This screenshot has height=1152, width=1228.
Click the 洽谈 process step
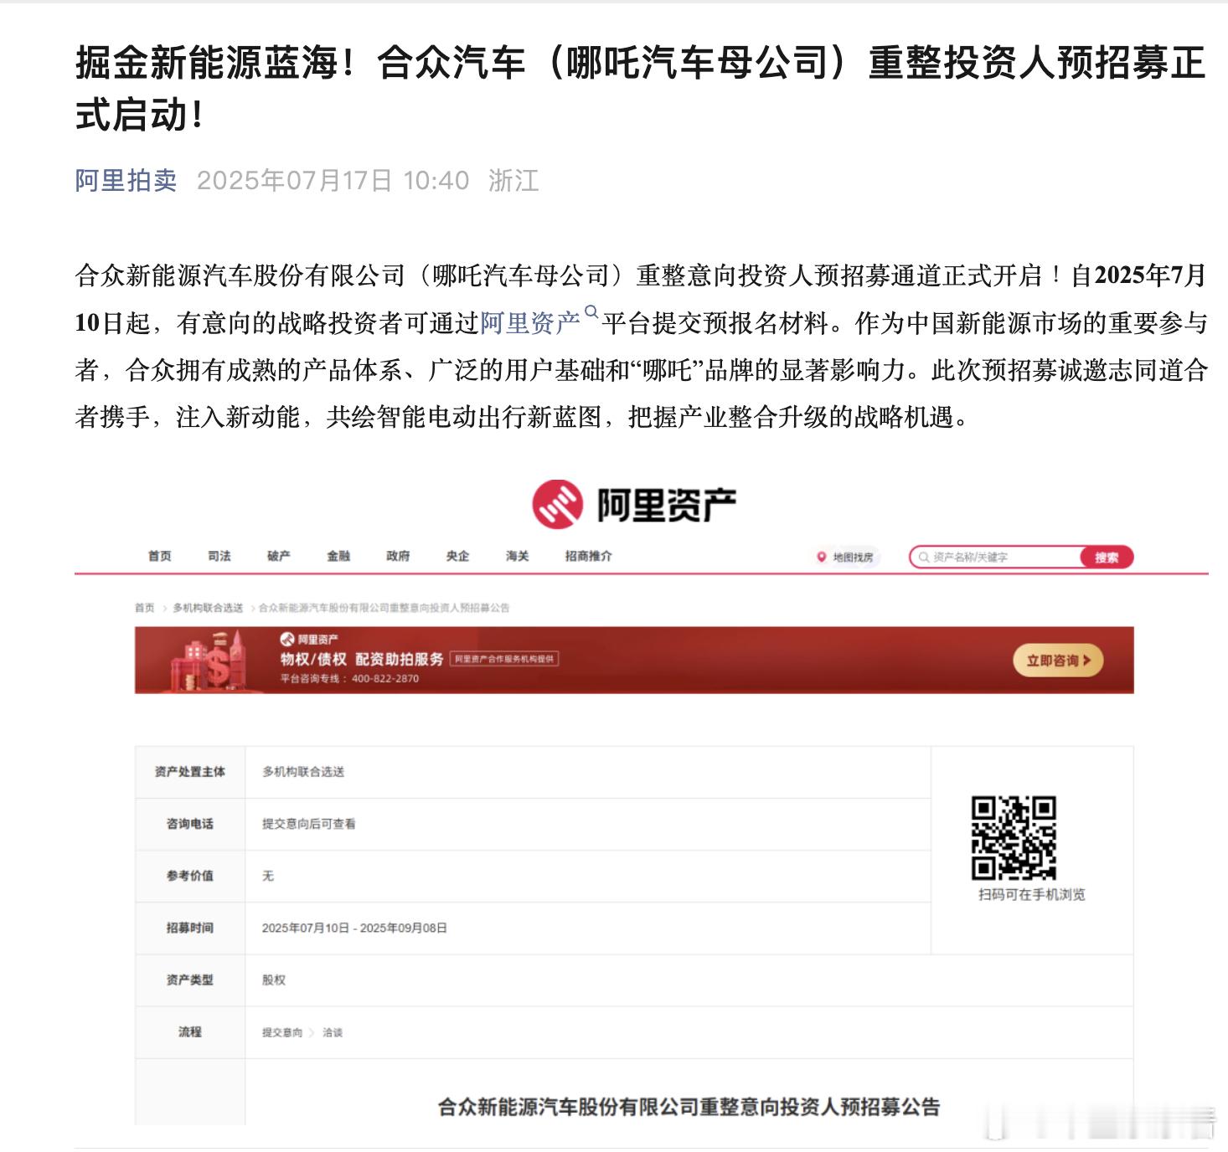click(333, 1032)
